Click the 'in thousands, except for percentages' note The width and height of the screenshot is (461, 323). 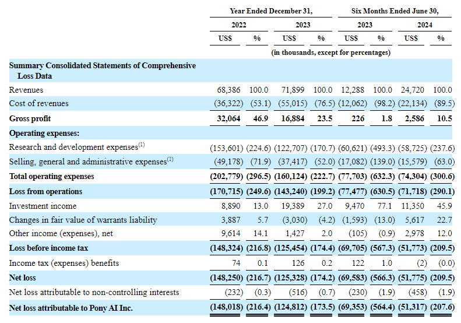tap(330, 52)
